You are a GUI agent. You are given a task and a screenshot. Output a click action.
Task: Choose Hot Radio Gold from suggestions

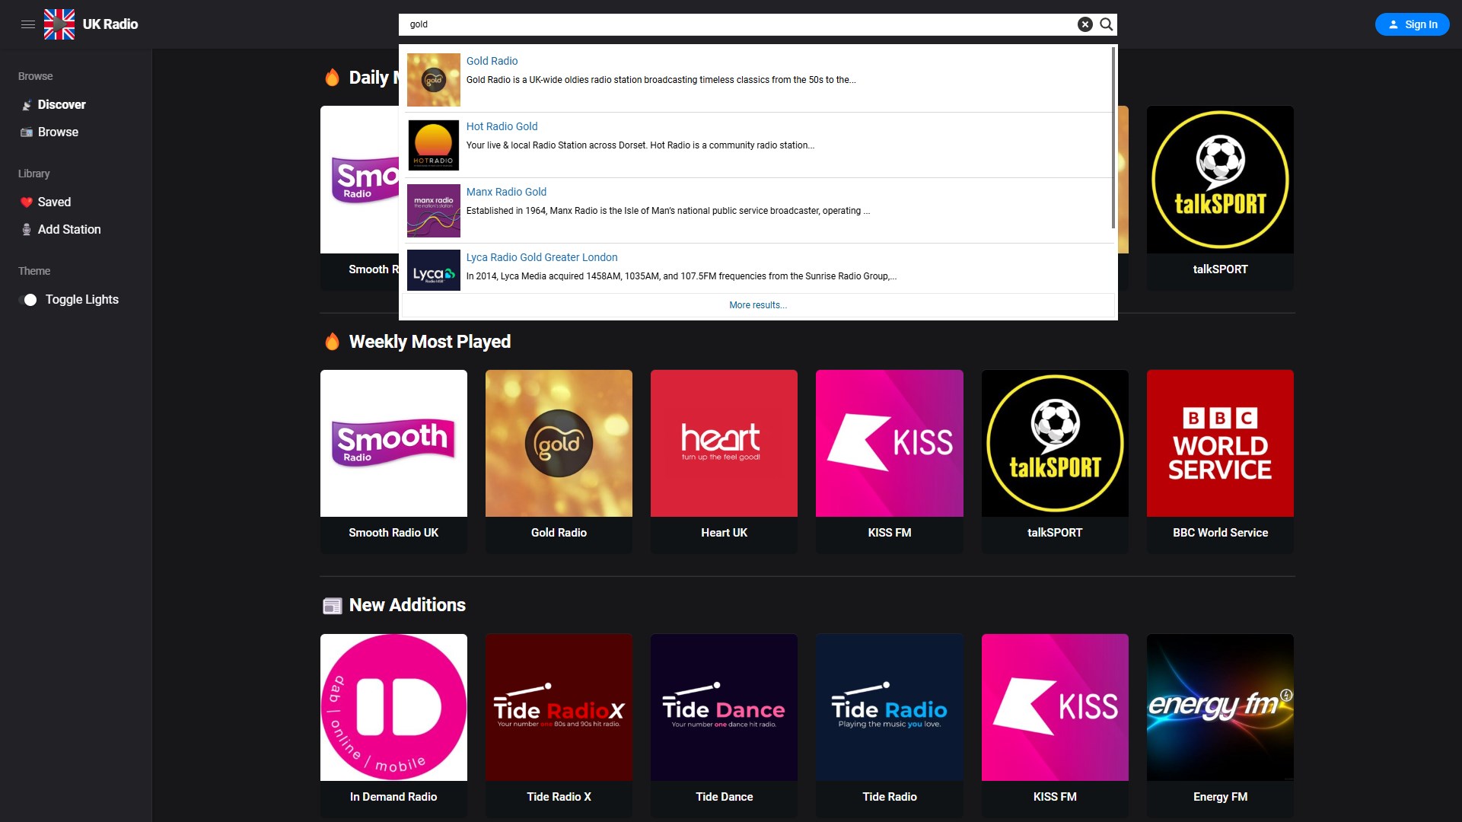[502, 126]
